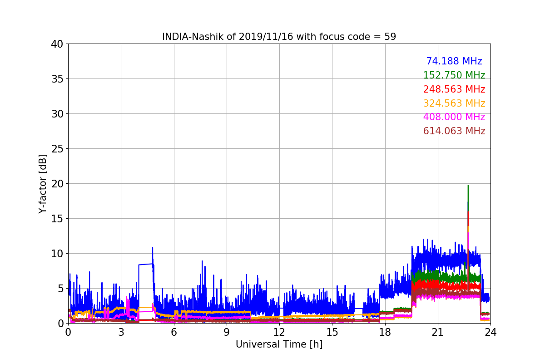Viewport: 545px width, 363px height.
Task: Click the y-axis tick label 10
Action: 57,254
